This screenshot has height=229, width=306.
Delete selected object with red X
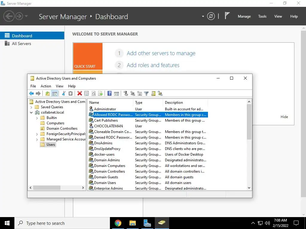coord(79,93)
